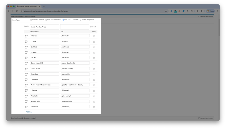The width and height of the screenshot is (226, 129).
Task: Click the drag me handle for La Mesa
Action: tap(27, 53)
